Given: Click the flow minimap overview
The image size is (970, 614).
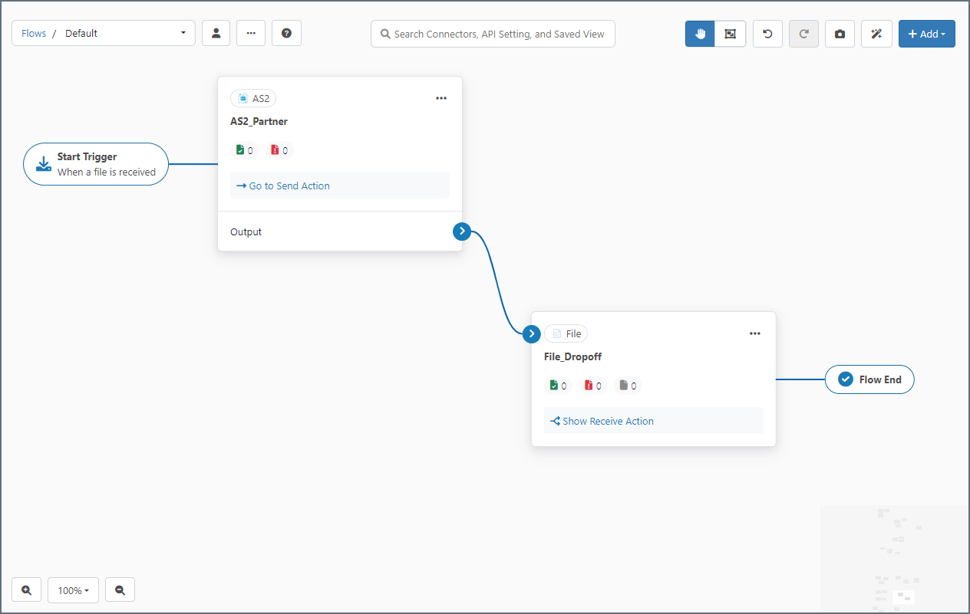Looking at the screenshot, I should 893,558.
